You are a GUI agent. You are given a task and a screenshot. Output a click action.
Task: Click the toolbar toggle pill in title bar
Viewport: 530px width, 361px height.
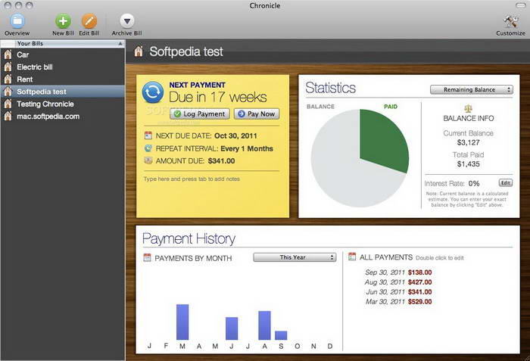click(520, 5)
